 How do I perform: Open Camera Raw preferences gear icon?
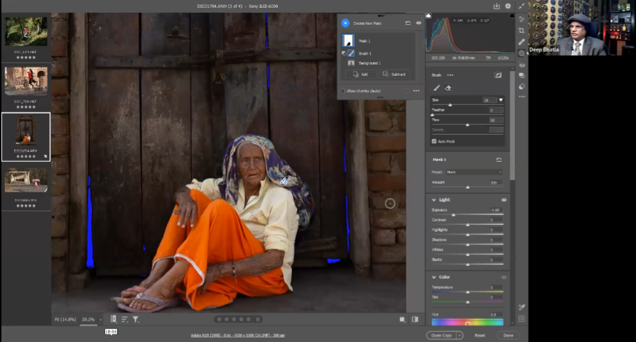507,6
